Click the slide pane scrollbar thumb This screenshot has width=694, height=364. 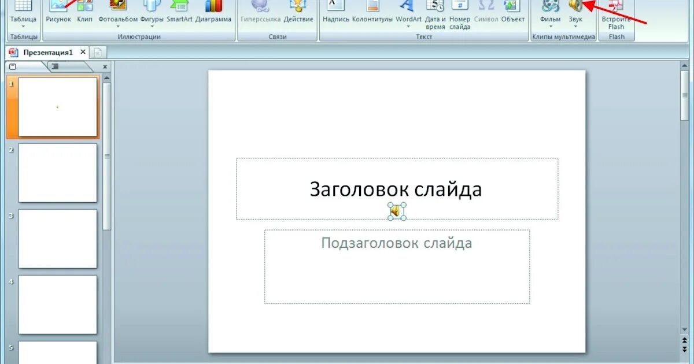107,156
